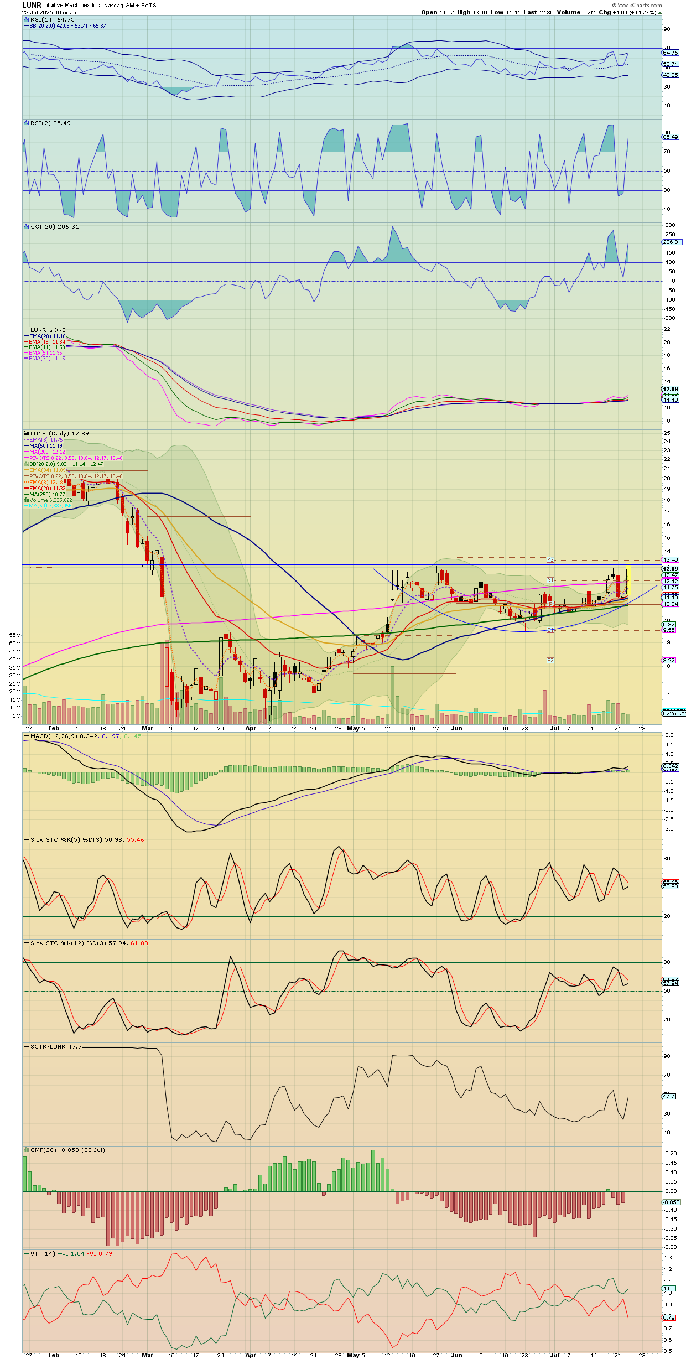Select the LUNR:$ONE panel title

coord(48,330)
